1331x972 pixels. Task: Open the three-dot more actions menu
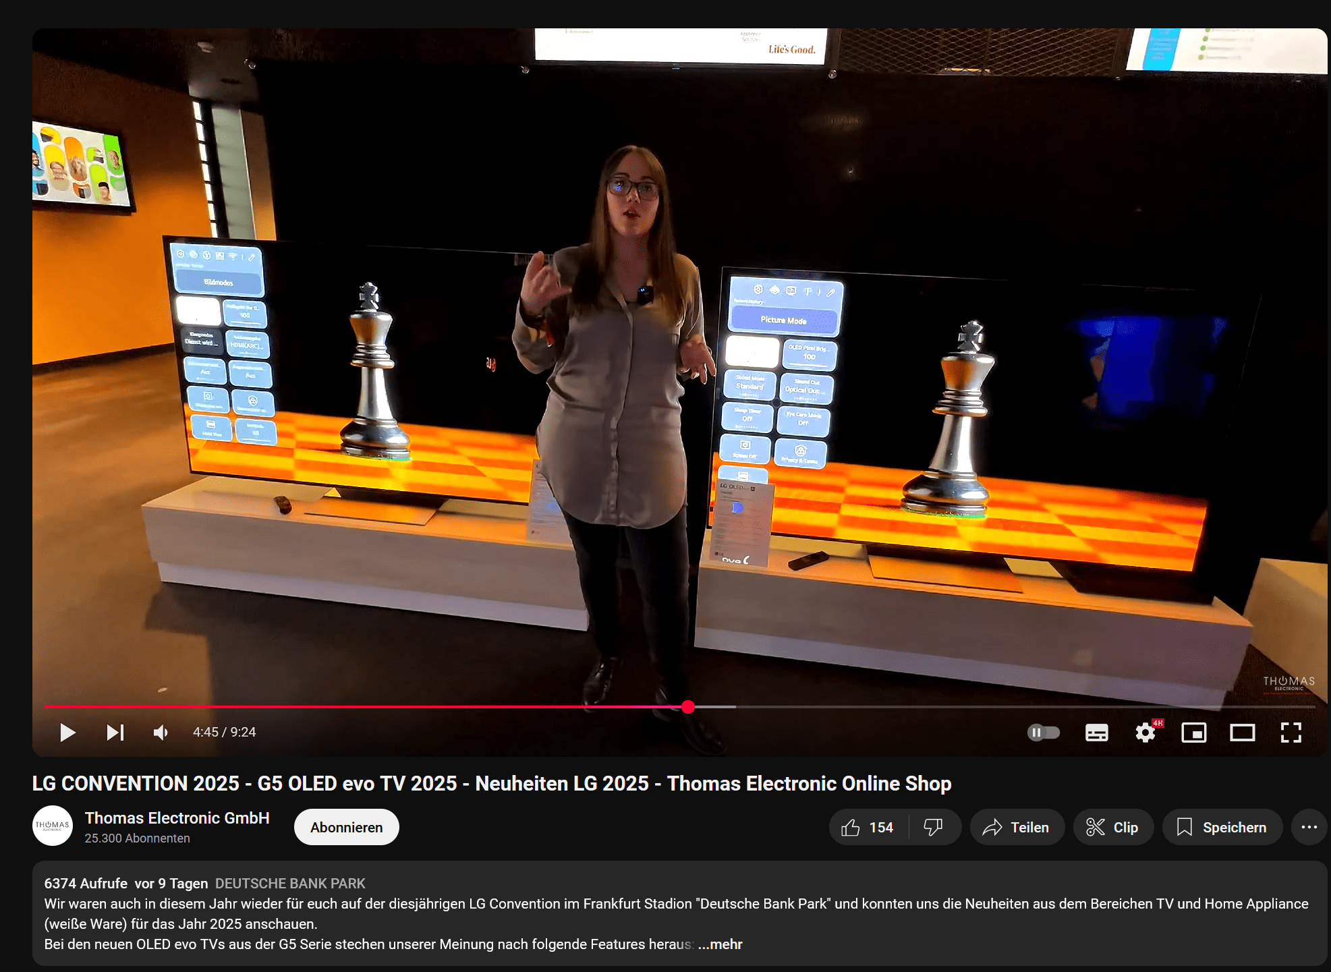1309,827
